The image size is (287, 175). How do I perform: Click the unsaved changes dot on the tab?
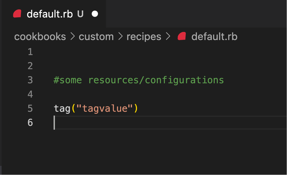(95, 14)
